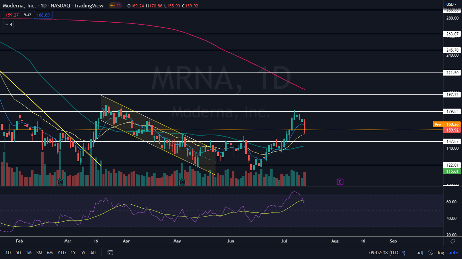This screenshot has width=462, height=259.
Task: Click the red 159.27 sell button
Action: 12,15
